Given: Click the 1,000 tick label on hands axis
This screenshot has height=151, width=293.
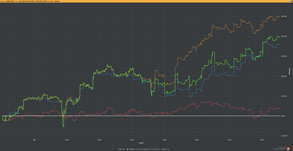Looking at the screenshot, I should [67, 140].
